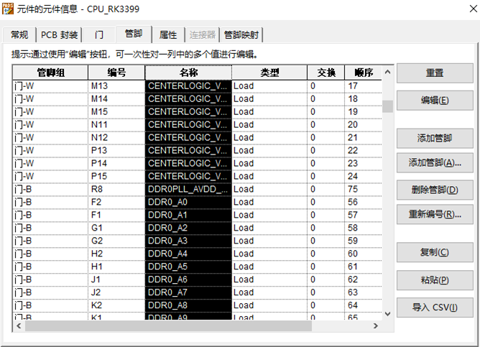Select the DDR0_A6 name cell
The image size is (480, 347).
pos(188,279)
